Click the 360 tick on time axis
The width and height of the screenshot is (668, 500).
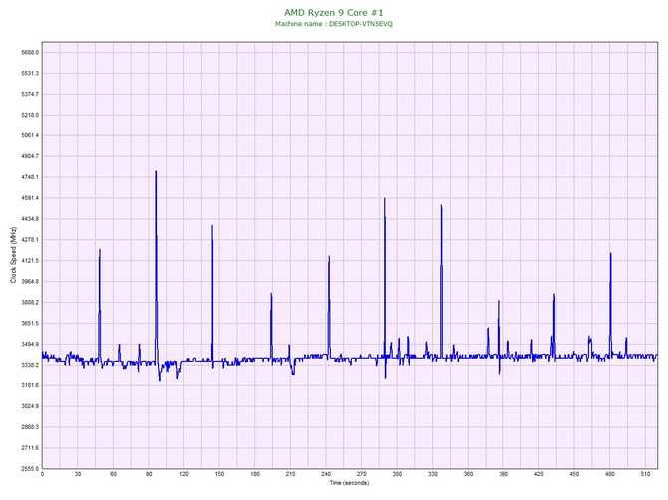468,474
